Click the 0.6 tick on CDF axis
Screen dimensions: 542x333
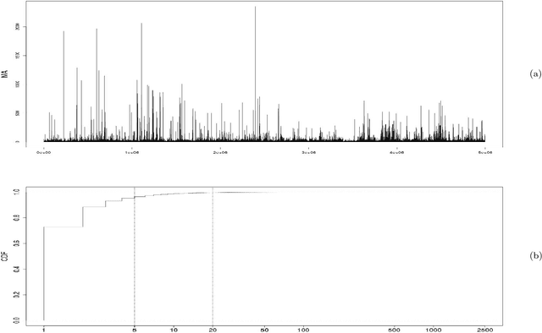coord(17,243)
